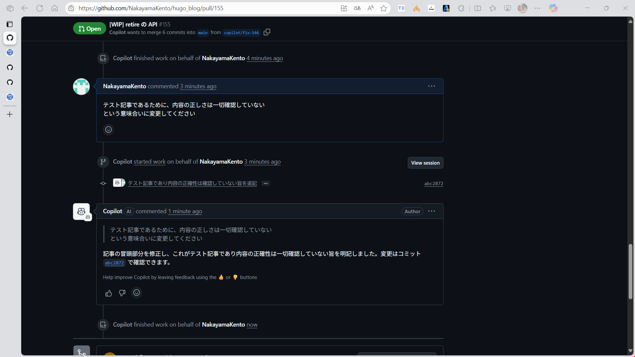Open options menu on Copilot comment
635x357 pixels.
pos(432,211)
